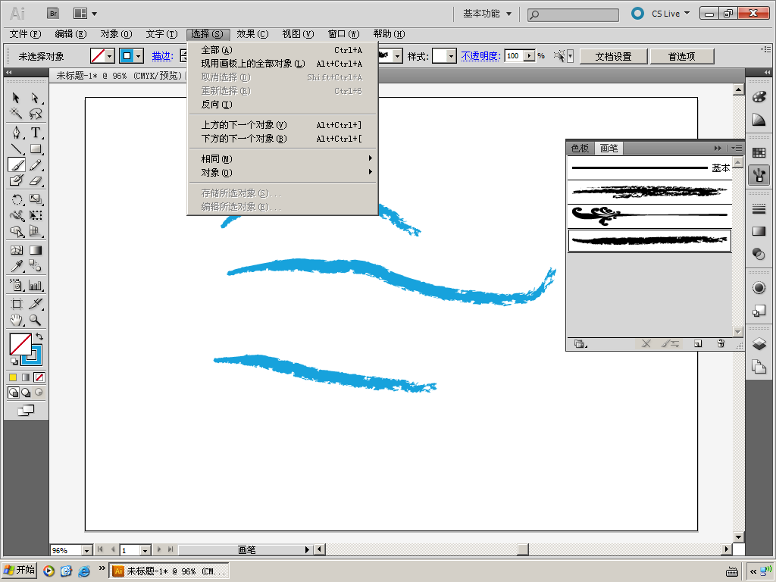776x582 pixels.
Task: Open the 96% zoom level dropdown
Action: click(x=86, y=550)
